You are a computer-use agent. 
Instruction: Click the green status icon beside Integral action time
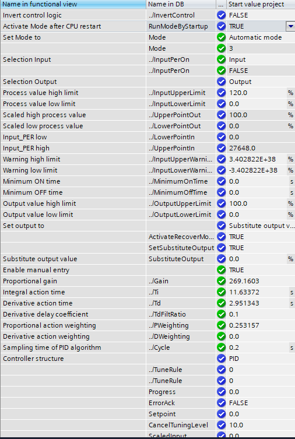[x=221, y=292]
